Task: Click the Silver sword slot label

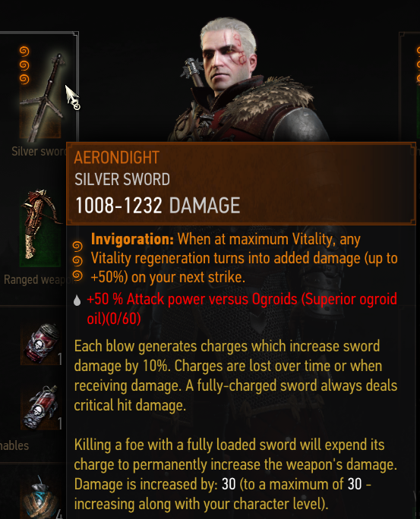Action: tap(39, 151)
